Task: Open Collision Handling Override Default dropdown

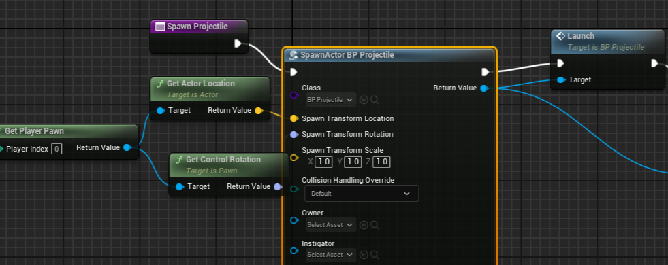Action: pyautogui.click(x=362, y=194)
